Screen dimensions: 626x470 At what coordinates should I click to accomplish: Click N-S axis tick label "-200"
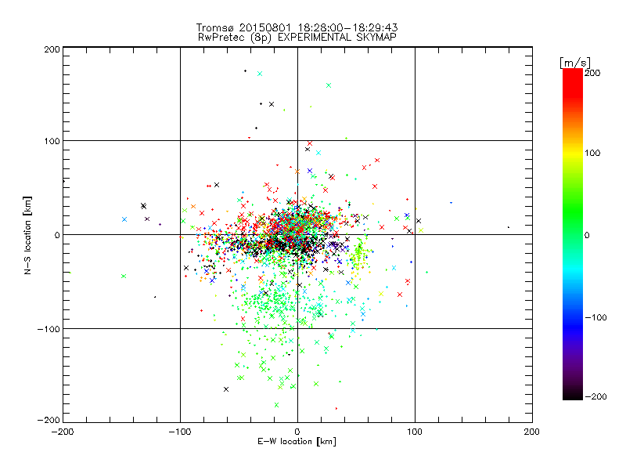[49, 420]
